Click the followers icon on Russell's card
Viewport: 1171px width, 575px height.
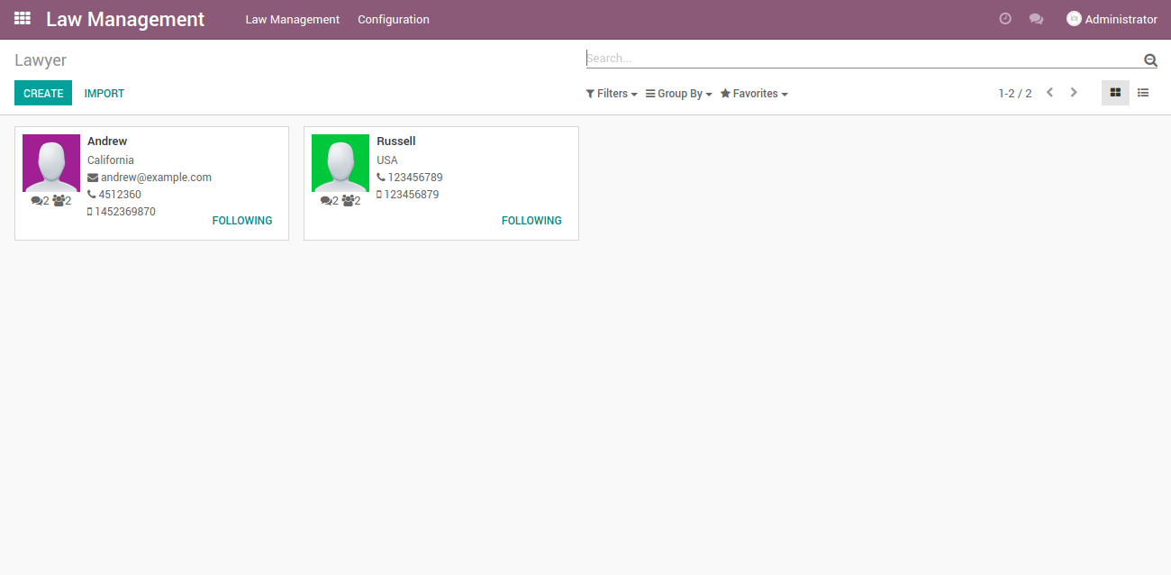click(348, 201)
